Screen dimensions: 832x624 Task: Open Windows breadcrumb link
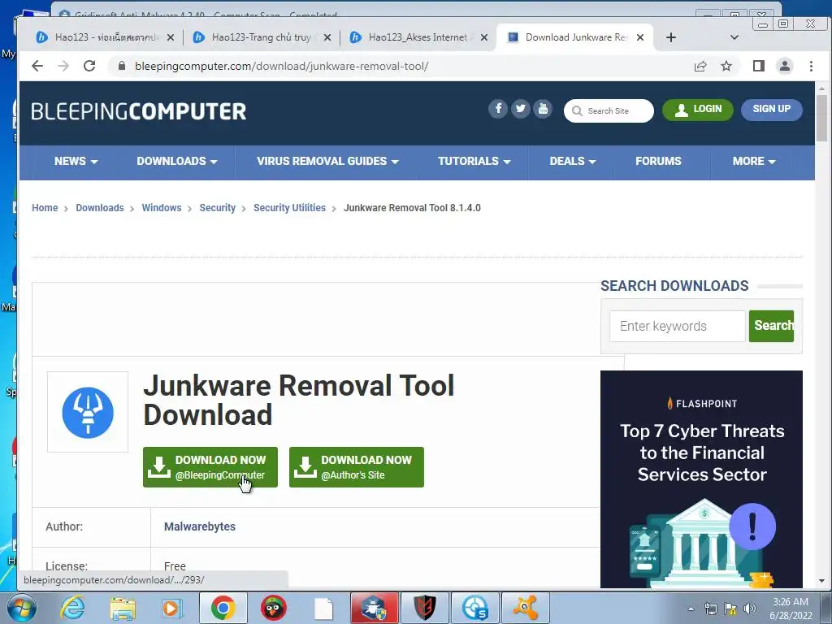162,208
